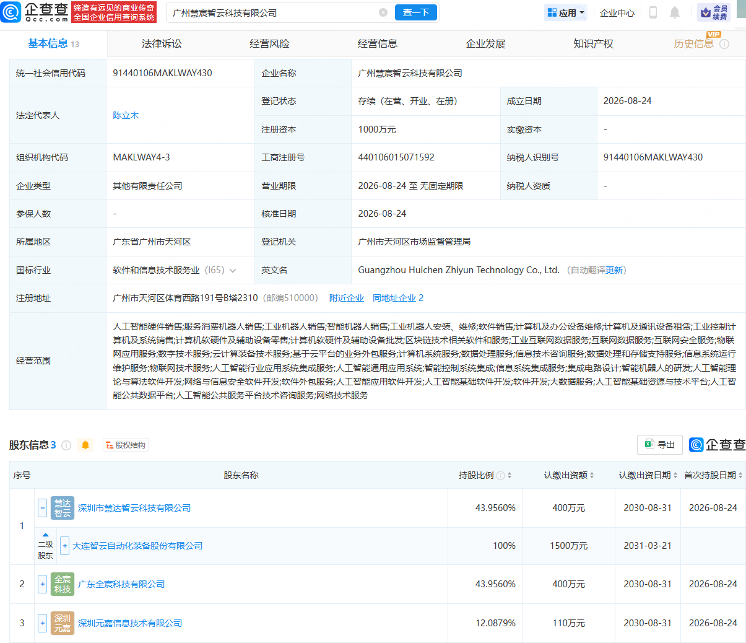Image resolution: width=746 pixels, height=643 pixels.
Task: Select registration authority 广州市天河区市场监督管理局
Action: [x=414, y=242]
